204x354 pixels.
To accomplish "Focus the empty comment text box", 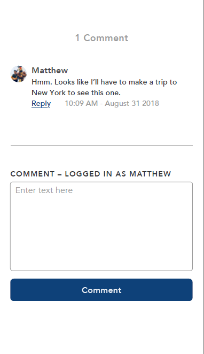I will tap(101, 226).
